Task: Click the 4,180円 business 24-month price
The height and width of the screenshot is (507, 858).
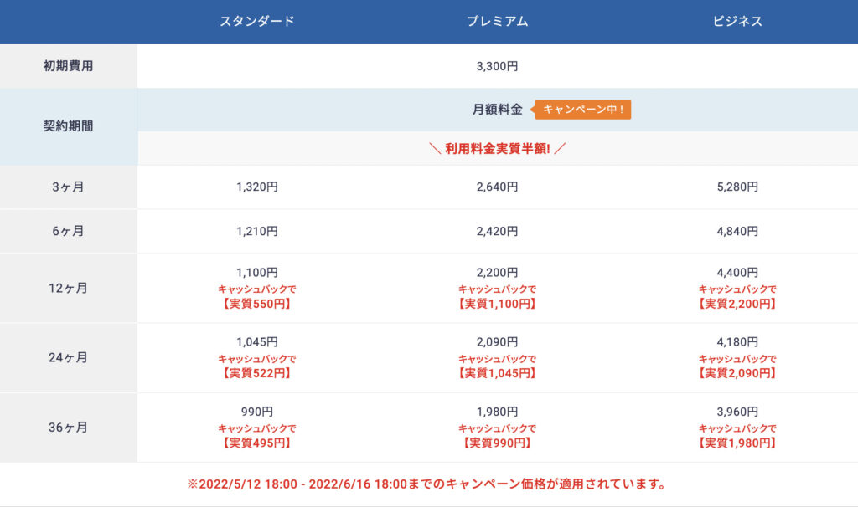Action: tap(737, 342)
